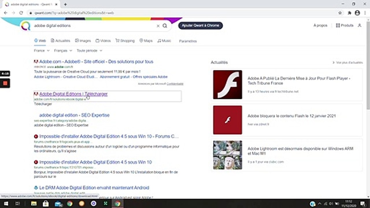Open the Flash Player update news thumbnail
Image resolution: width=370 pixels, height=208 pixels.
[227, 85]
